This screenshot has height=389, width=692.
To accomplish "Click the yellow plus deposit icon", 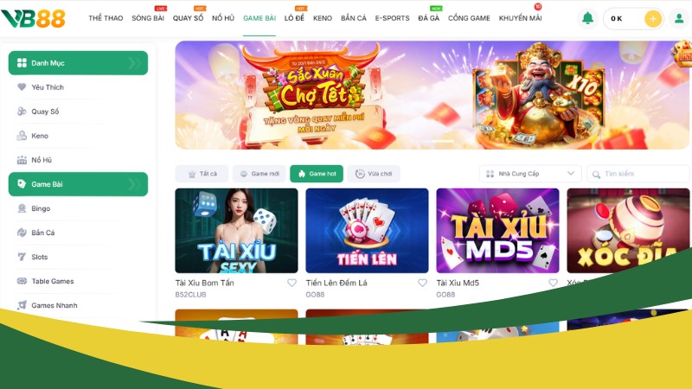I will point(653,18).
